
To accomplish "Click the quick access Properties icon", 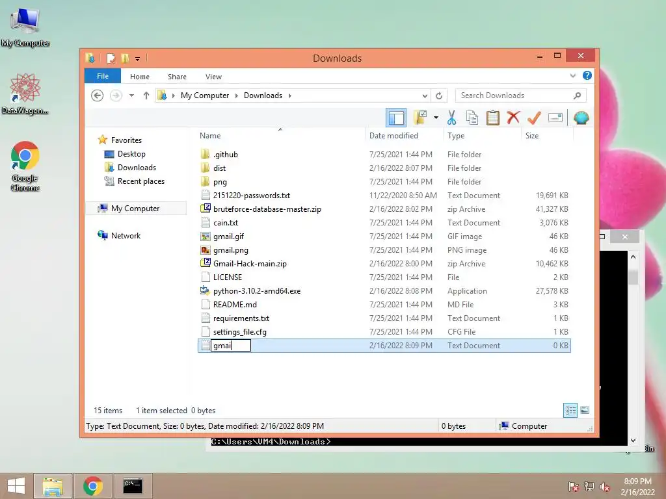I will (x=111, y=58).
